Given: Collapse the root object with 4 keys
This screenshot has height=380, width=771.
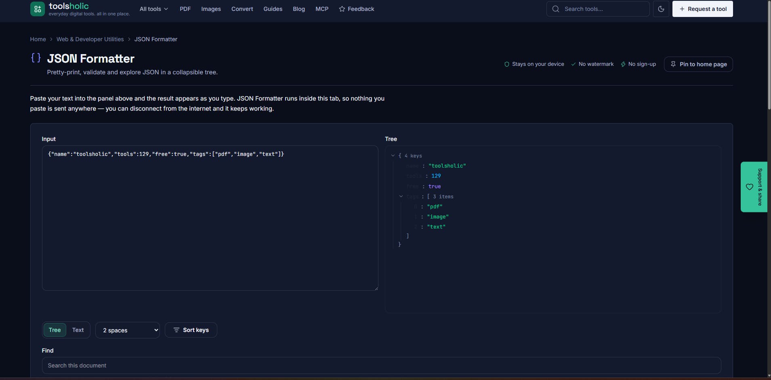Looking at the screenshot, I should [393, 155].
